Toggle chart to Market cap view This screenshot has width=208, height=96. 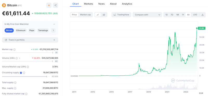pyautogui.click(x=86, y=15)
